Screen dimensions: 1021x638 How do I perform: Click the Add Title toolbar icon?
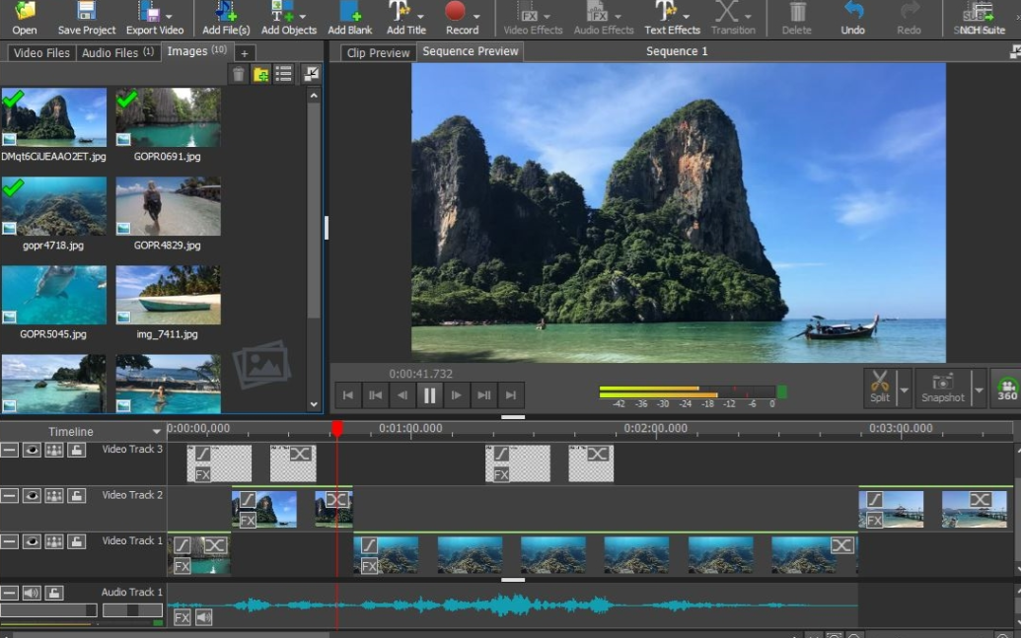[400, 12]
